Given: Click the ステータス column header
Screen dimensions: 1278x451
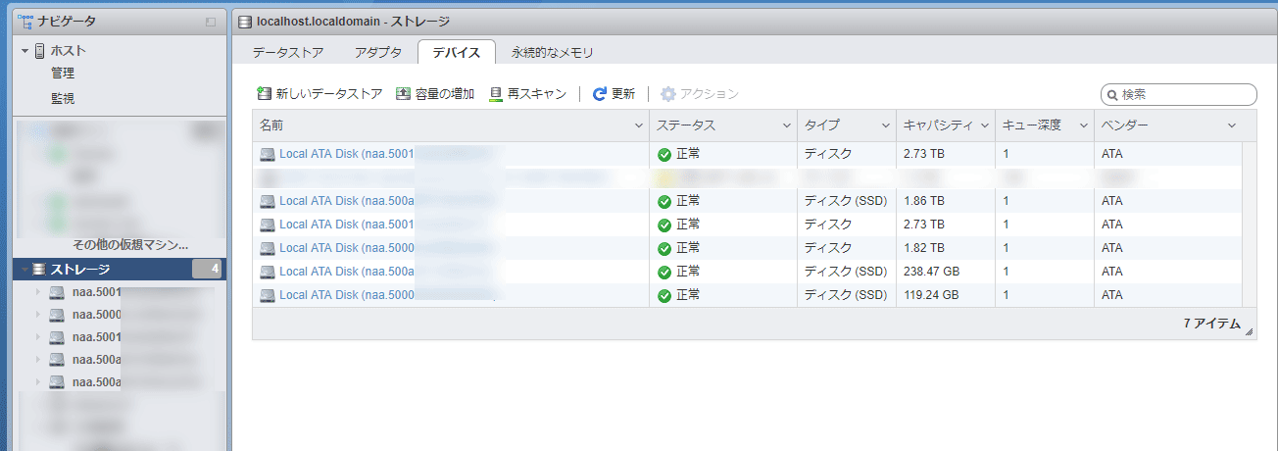Looking at the screenshot, I should (723, 126).
